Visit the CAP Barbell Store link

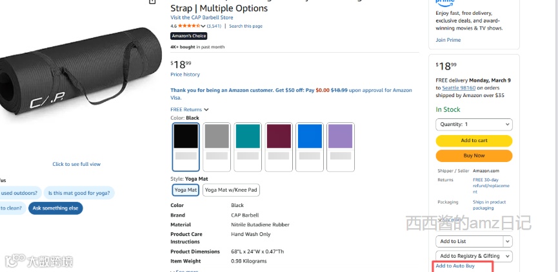201,17
